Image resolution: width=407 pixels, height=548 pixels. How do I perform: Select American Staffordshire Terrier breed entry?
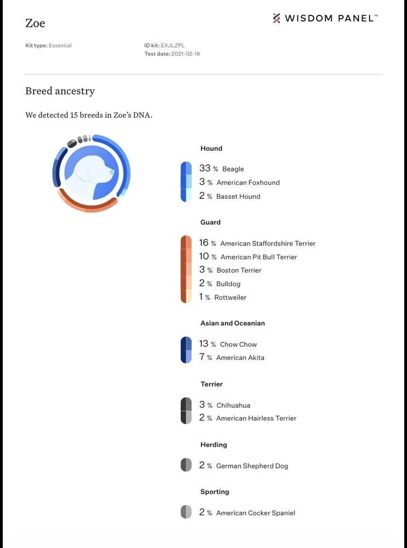pyautogui.click(x=267, y=243)
